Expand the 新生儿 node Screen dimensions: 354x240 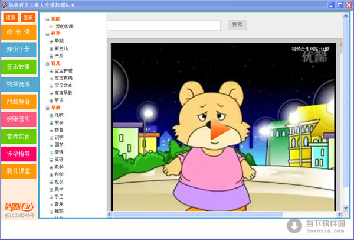[51, 49]
